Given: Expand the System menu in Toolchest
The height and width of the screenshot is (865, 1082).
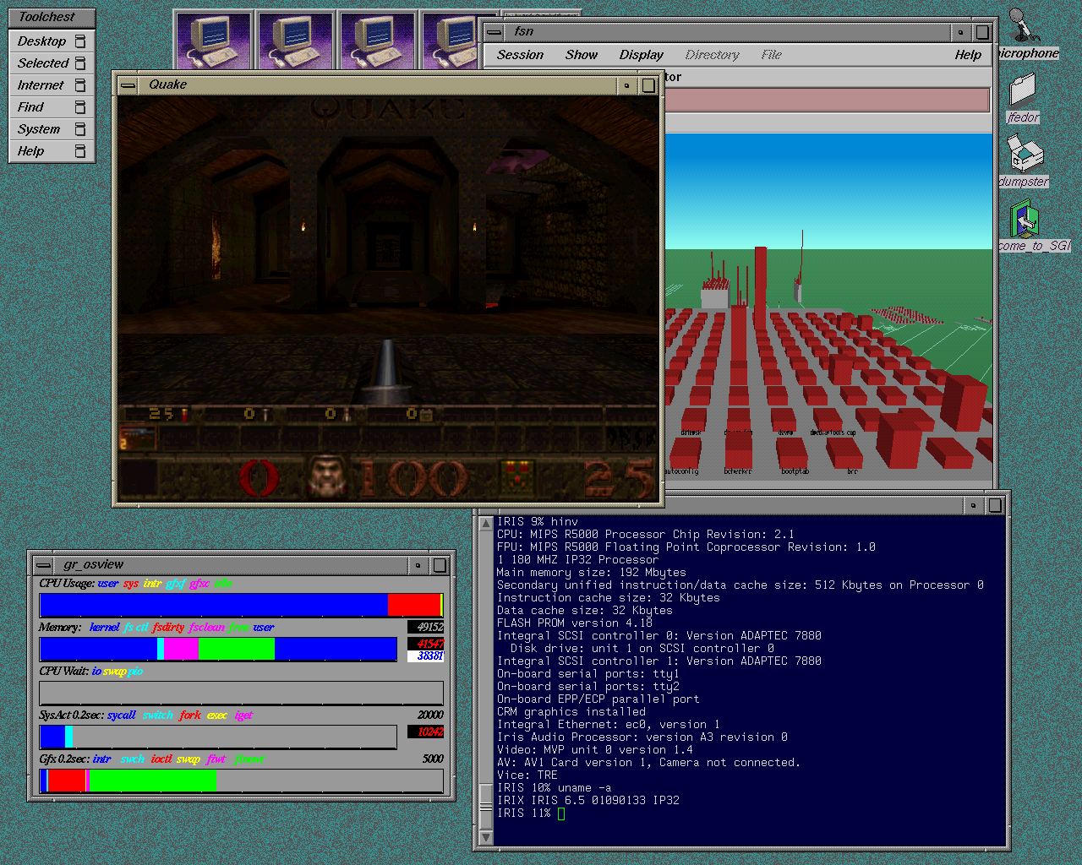Looking at the screenshot, I should (x=52, y=128).
